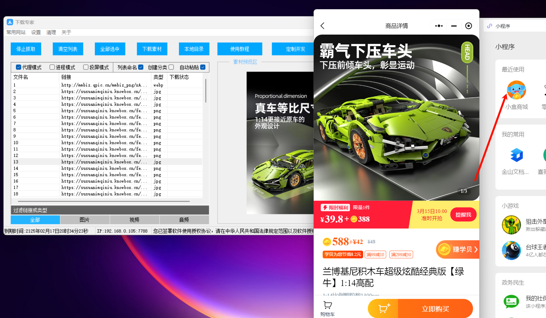Click the 限时福利 label
This screenshot has height=318, width=546.
[335, 208]
